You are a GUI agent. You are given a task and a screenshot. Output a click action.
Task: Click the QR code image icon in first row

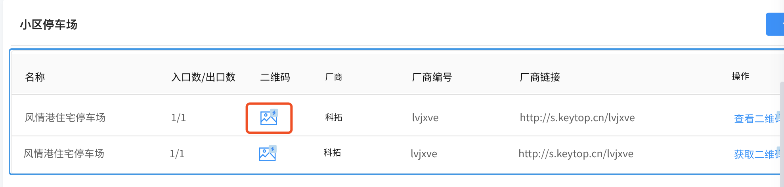pos(269,118)
